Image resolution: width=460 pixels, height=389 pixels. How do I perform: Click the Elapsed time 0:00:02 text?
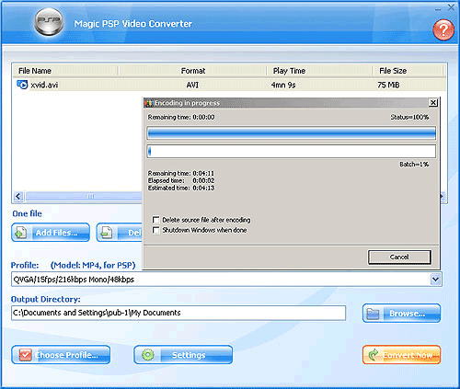pyautogui.click(x=181, y=180)
